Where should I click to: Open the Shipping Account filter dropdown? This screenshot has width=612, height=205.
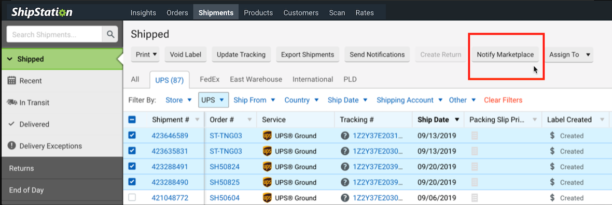click(409, 100)
